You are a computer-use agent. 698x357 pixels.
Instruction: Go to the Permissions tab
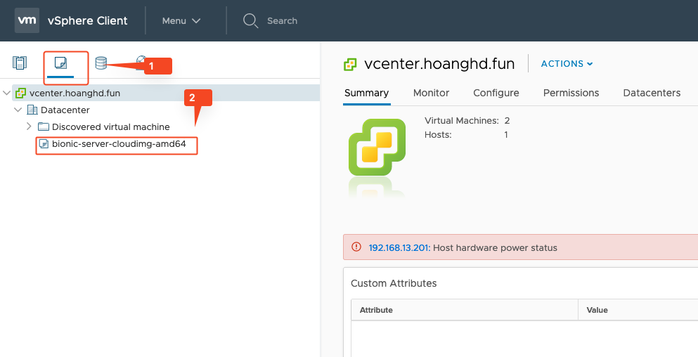pyautogui.click(x=571, y=93)
